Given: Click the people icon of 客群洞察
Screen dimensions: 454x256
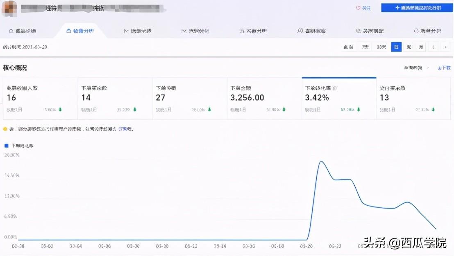Looking at the screenshot, I should point(300,31).
